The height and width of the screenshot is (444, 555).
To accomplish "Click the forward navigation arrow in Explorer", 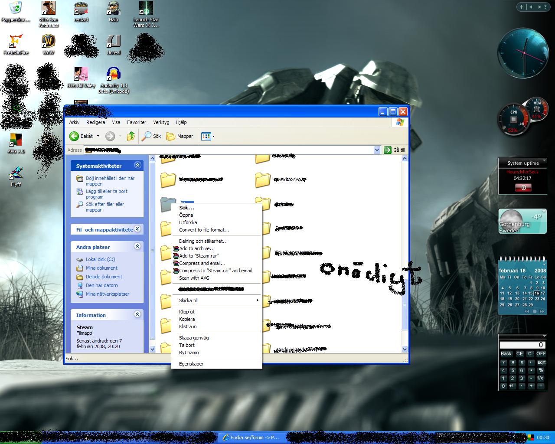I will 110,136.
